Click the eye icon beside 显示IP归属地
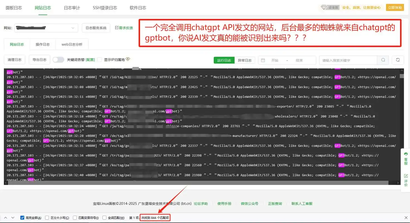This screenshot has width=410, height=223. pos(127,59)
